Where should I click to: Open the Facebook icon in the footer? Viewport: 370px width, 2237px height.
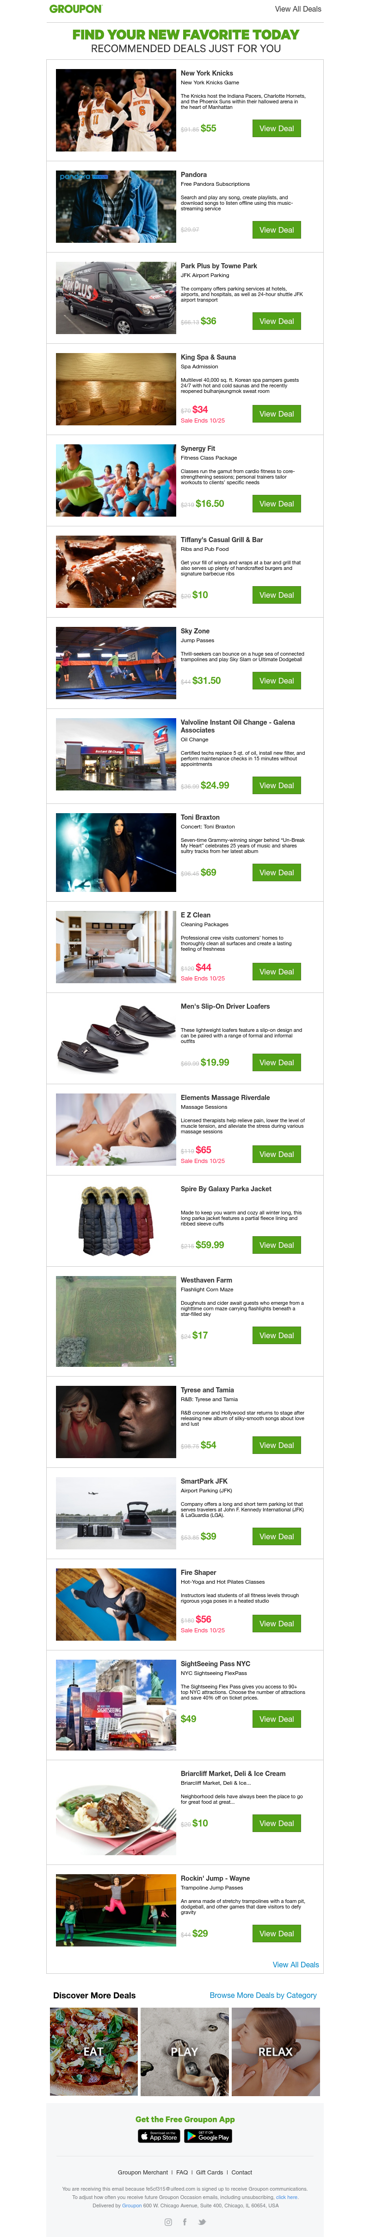click(185, 2221)
